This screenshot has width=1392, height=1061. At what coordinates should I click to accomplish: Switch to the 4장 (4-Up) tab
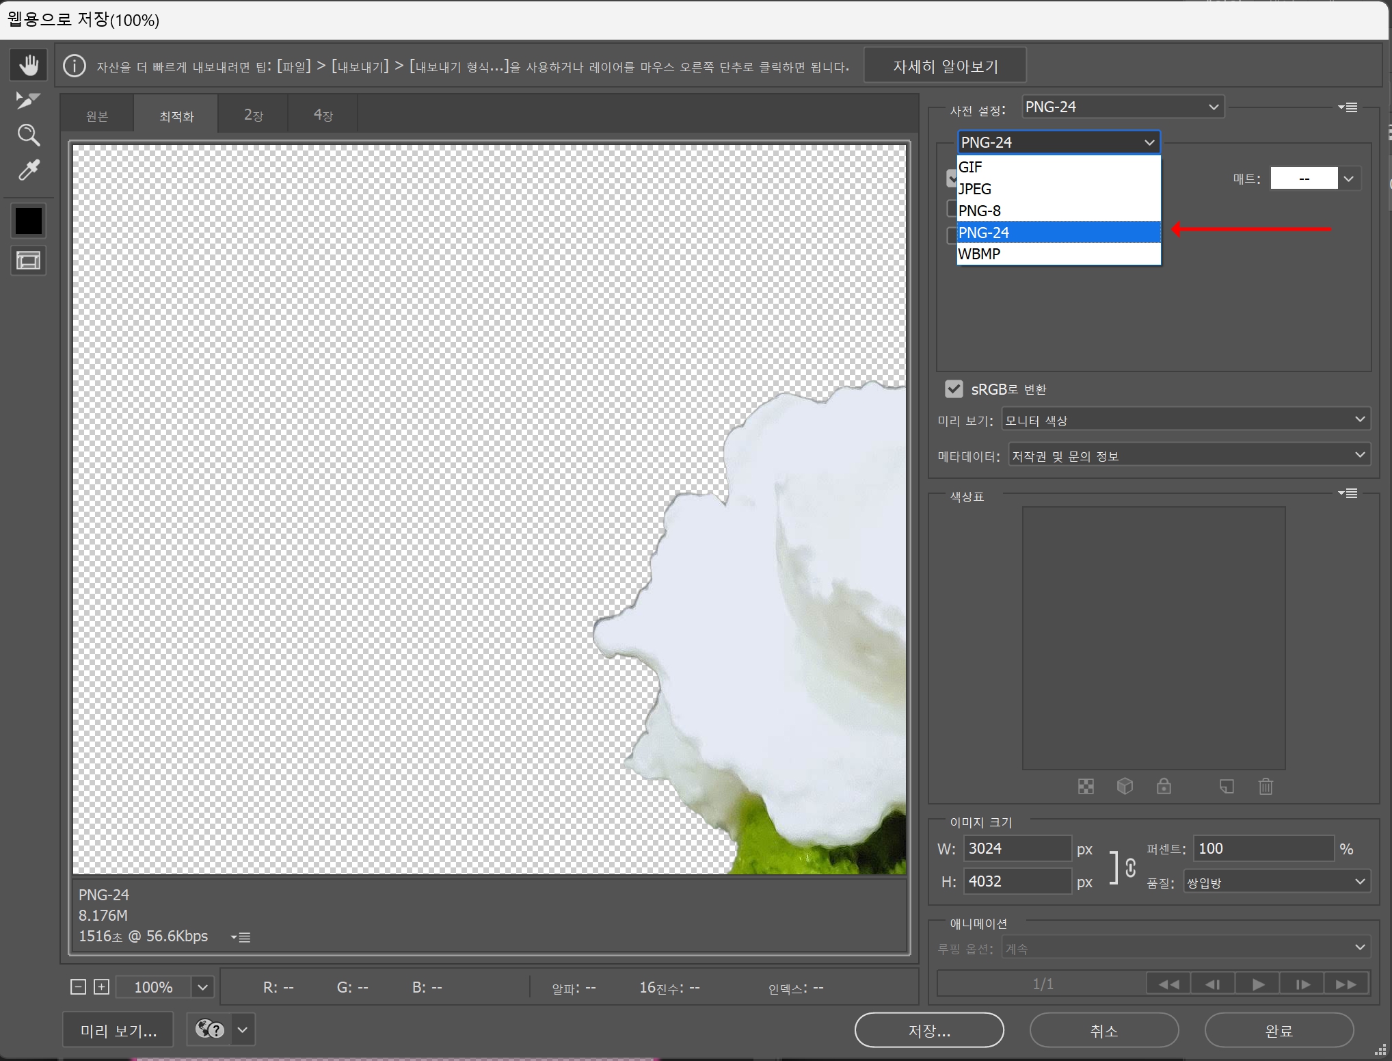coord(323,115)
